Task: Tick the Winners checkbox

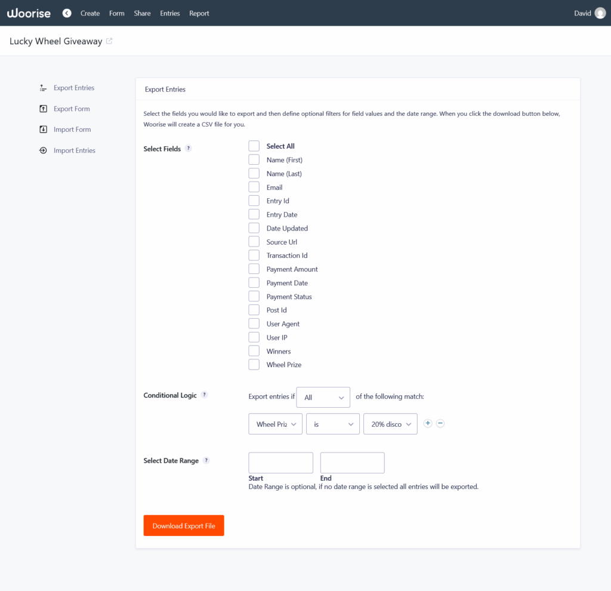Action: point(254,351)
